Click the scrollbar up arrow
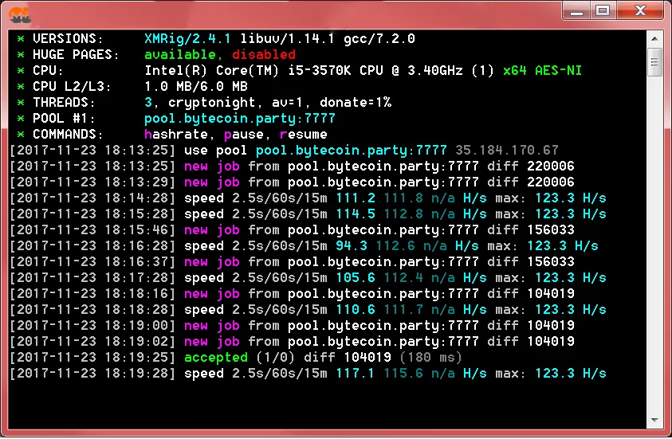This screenshot has width=672, height=439. [654, 38]
